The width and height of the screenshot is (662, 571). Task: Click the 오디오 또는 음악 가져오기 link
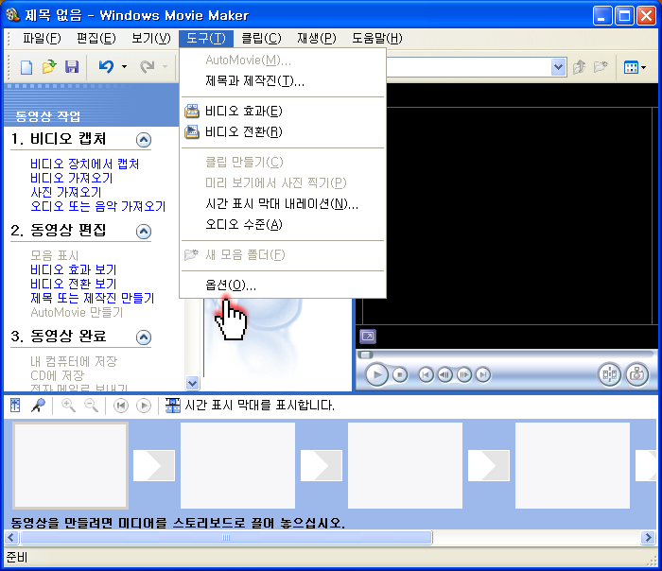[98, 206]
